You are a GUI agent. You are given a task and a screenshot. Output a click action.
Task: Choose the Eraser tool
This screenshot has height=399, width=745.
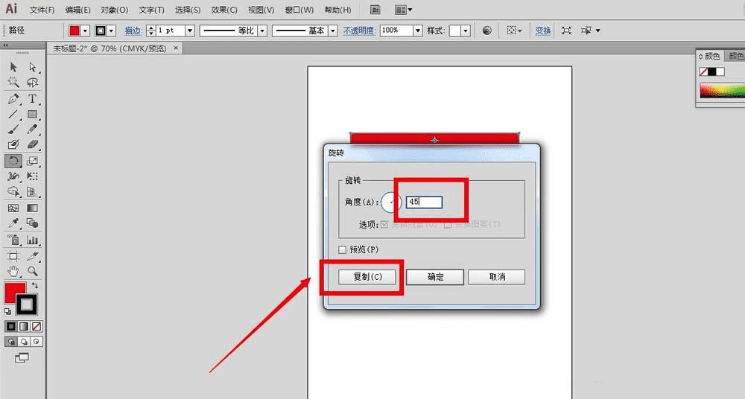(x=32, y=144)
